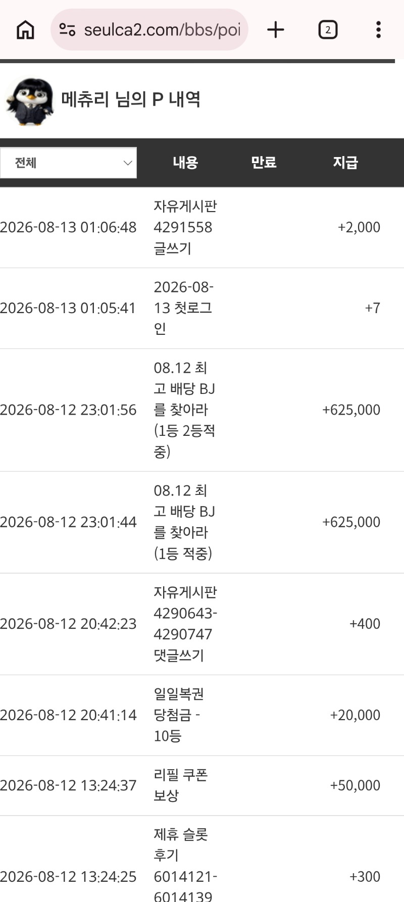Select the 만료 column header
Screen dimensions: 404x902
point(264,163)
